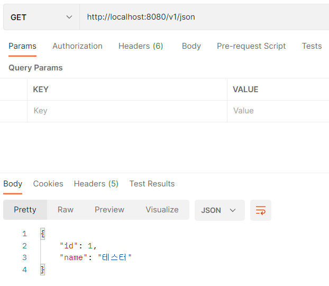This screenshot has width=329, height=286.
Task: Open the GET method dropdown
Action: click(x=41, y=17)
